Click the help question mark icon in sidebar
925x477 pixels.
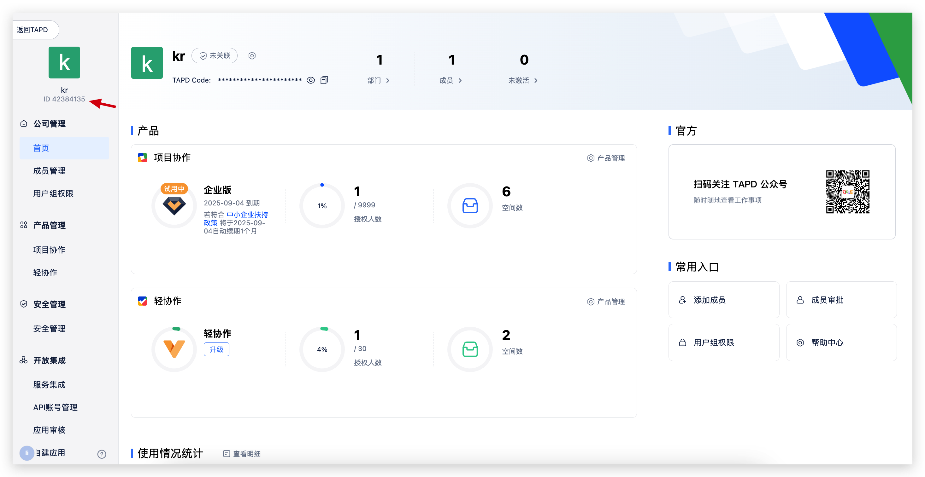[102, 454]
